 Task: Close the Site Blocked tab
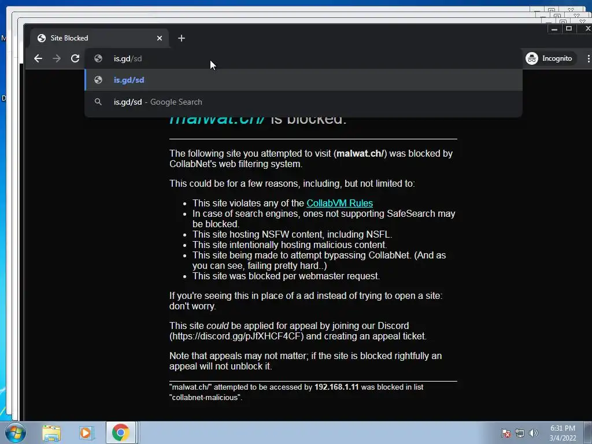coord(160,38)
